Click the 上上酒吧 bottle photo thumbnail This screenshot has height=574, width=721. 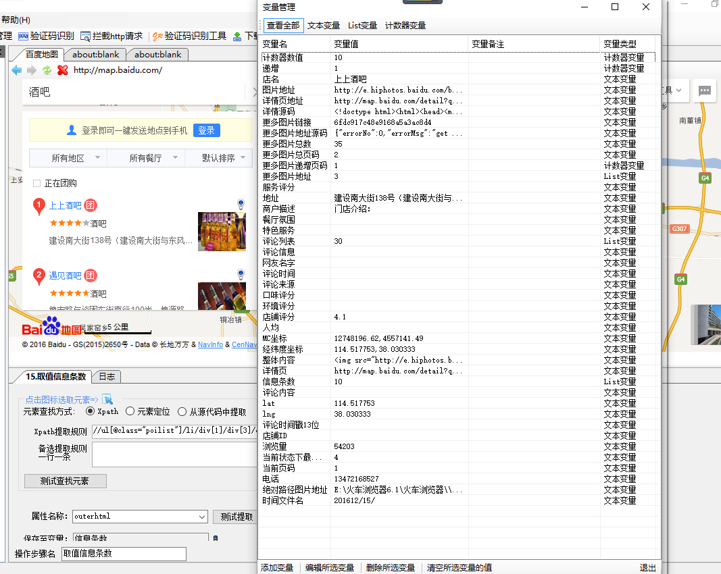pos(222,232)
